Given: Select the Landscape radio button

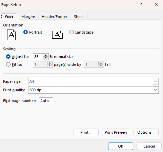Looking at the screenshot, I should (x=72, y=32).
